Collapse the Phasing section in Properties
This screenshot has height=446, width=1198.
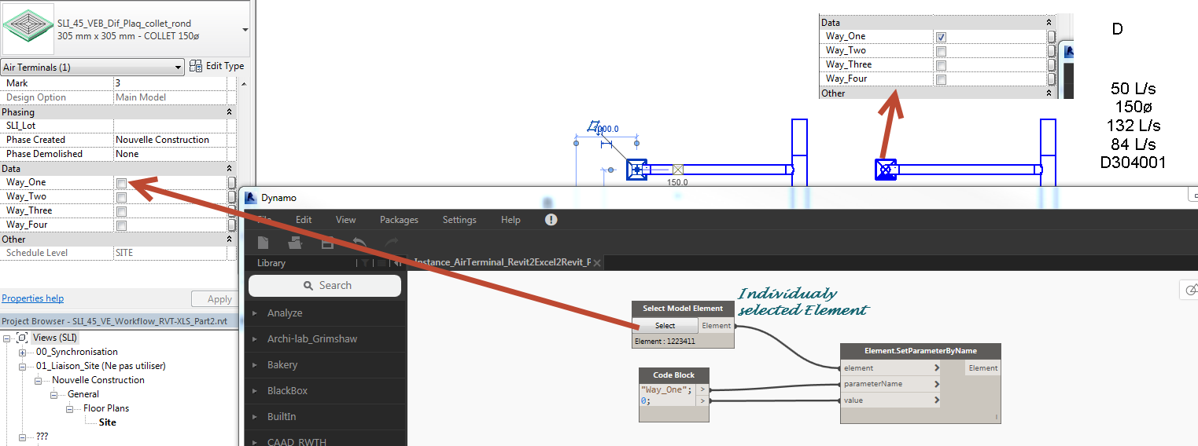[229, 112]
